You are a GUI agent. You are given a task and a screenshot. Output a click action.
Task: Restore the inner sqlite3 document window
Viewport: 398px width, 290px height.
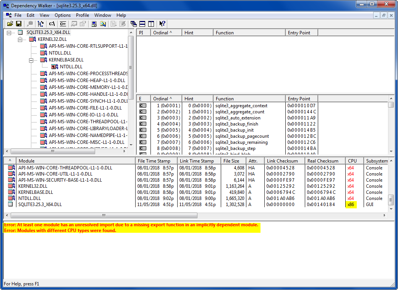click(x=384, y=15)
